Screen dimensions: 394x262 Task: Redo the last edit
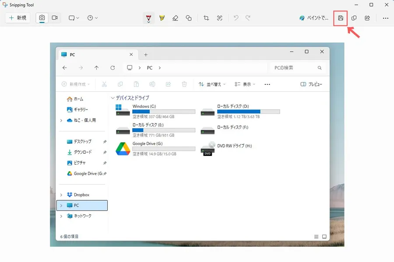pos(248,18)
